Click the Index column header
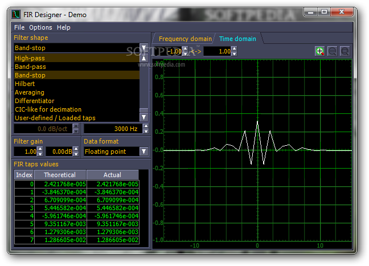The height and width of the screenshot is (266, 369). [24, 175]
